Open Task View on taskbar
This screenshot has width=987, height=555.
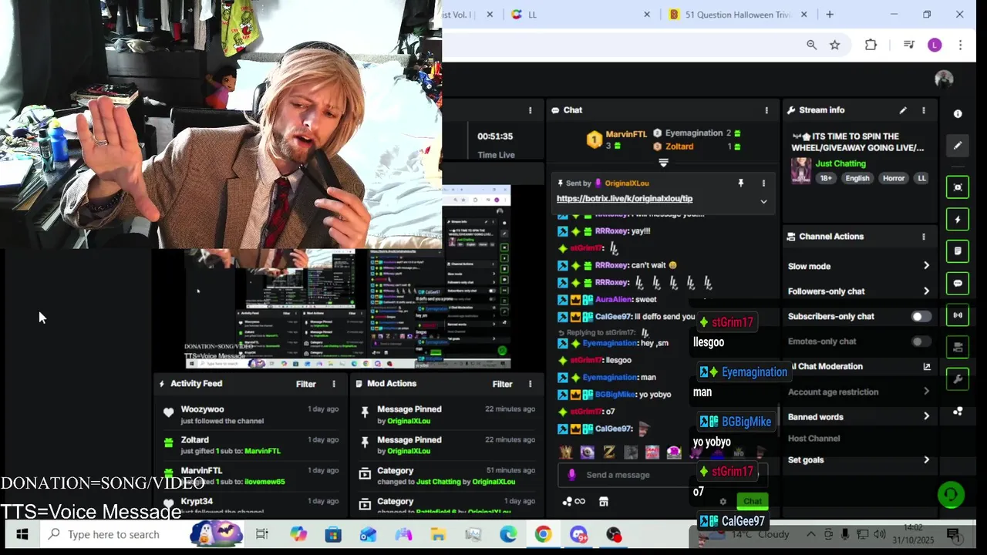click(x=261, y=534)
